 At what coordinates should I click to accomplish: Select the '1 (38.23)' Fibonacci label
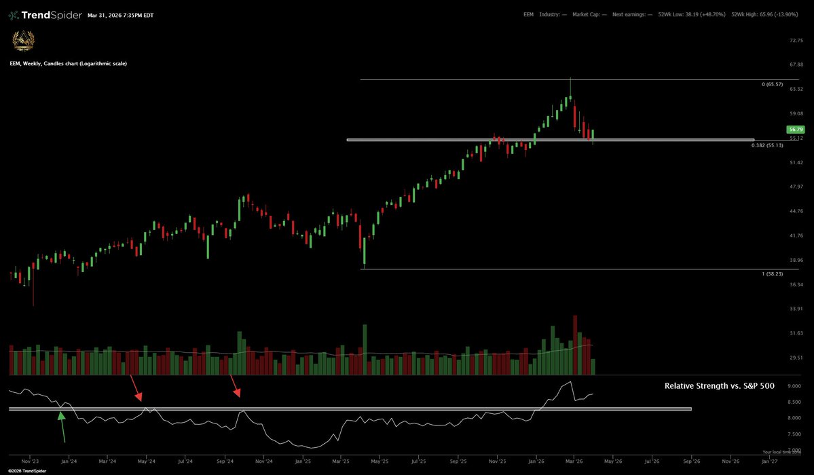point(773,273)
